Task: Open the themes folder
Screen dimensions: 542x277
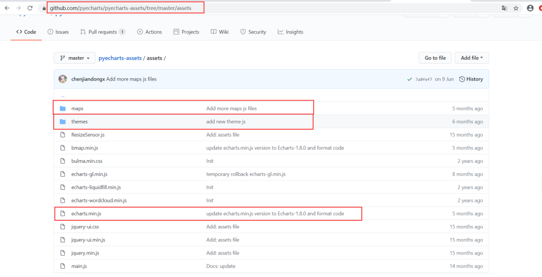Action: click(79, 121)
